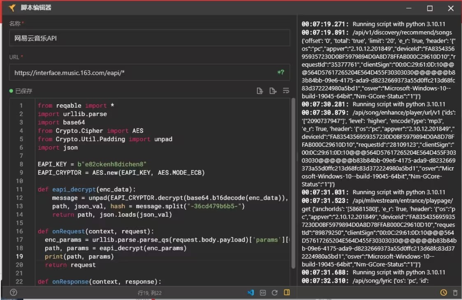Click the refresh icon in status bar
The height and width of the screenshot is (300, 462).
(274, 293)
